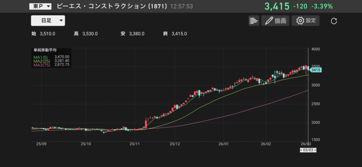Open the 描画 drawing tool

275,21
